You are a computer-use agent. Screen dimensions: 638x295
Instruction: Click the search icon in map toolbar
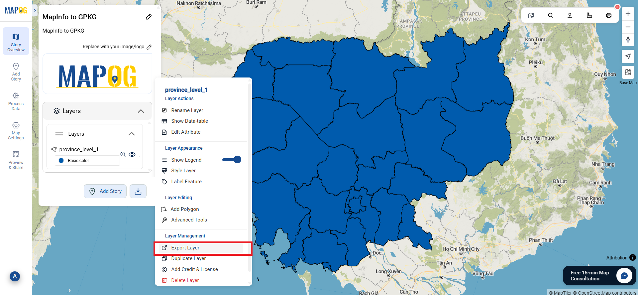point(550,15)
